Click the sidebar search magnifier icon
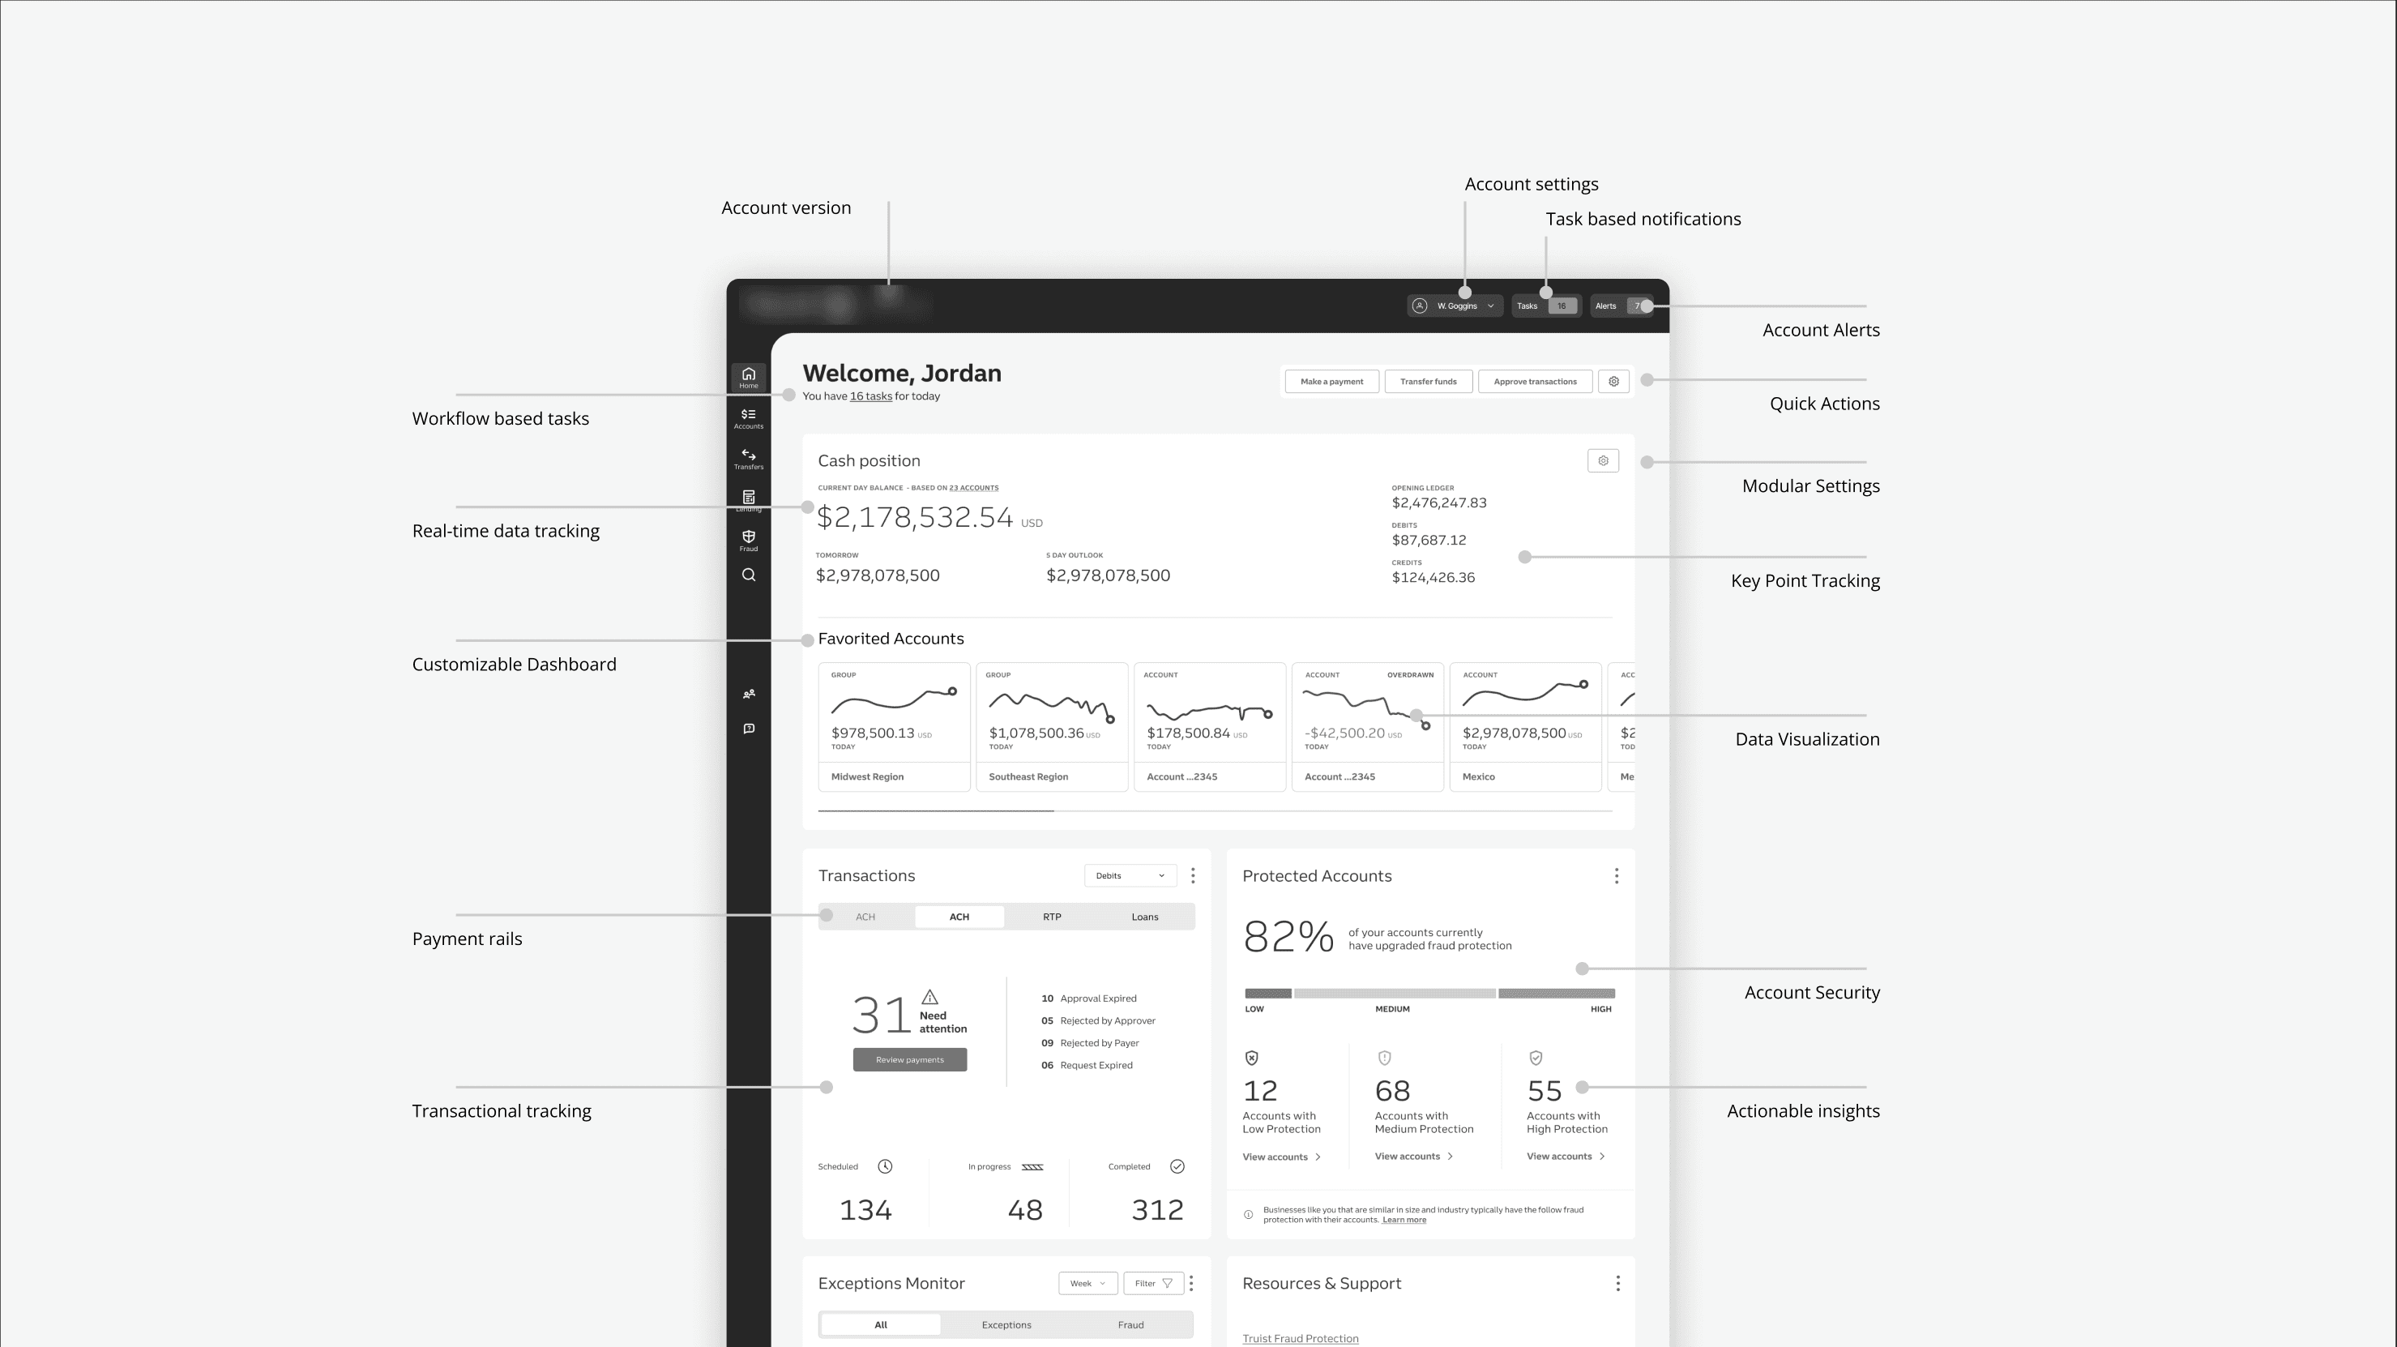Image resolution: width=2397 pixels, height=1347 pixels. [748, 575]
